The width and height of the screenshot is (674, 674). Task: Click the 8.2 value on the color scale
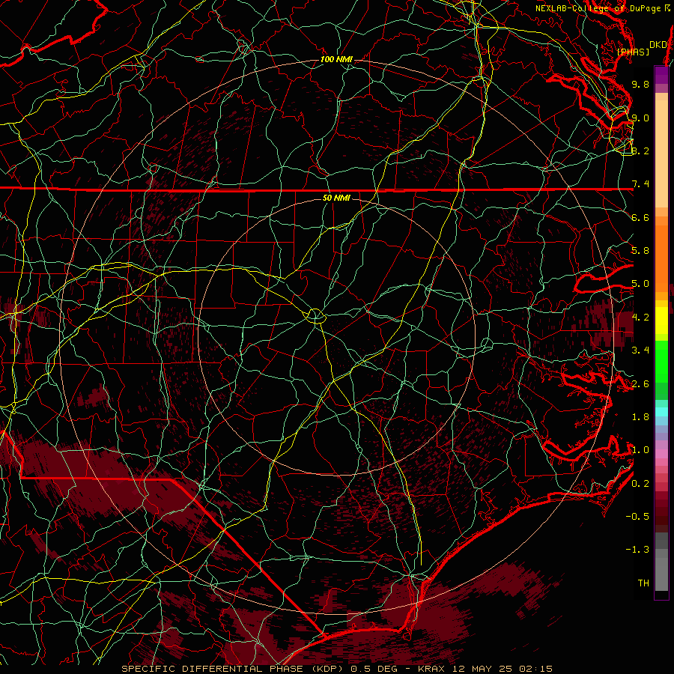click(x=640, y=151)
